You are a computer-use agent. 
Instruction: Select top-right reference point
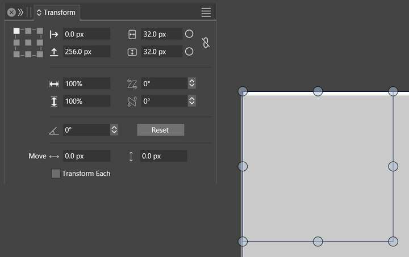[x=40, y=31]
